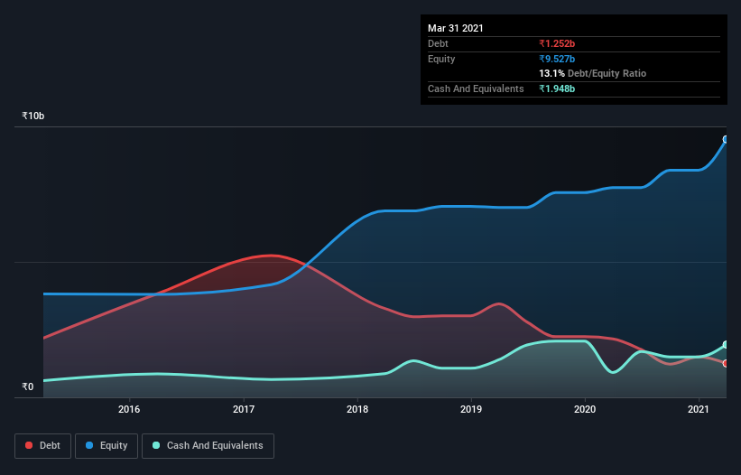Click the Equity row label in tooltip
741x475 pixels.
click(x=441, y=59)
